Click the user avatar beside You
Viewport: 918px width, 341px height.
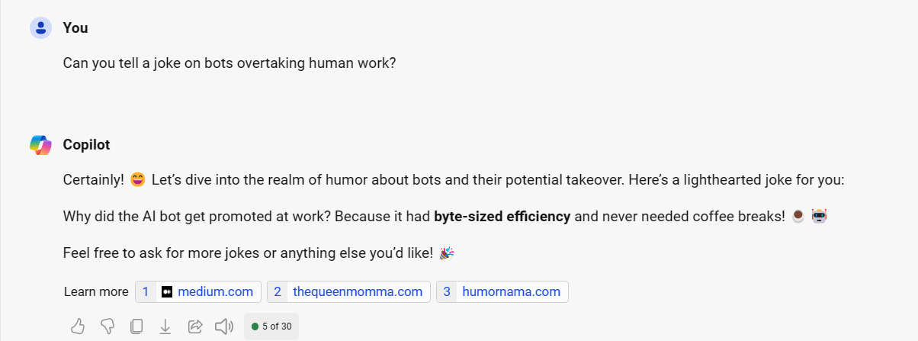click(x=40, y=28)
